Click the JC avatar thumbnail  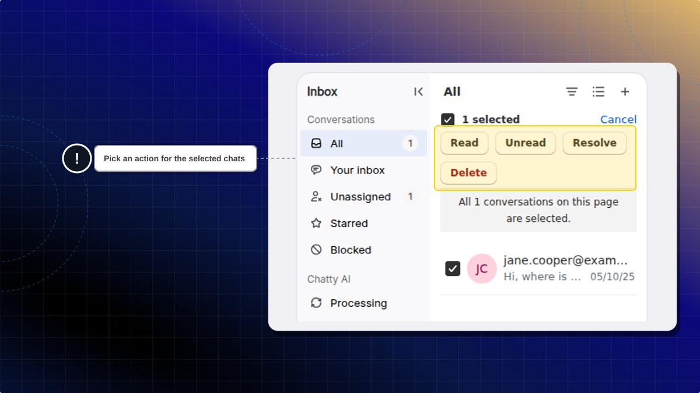482,268
